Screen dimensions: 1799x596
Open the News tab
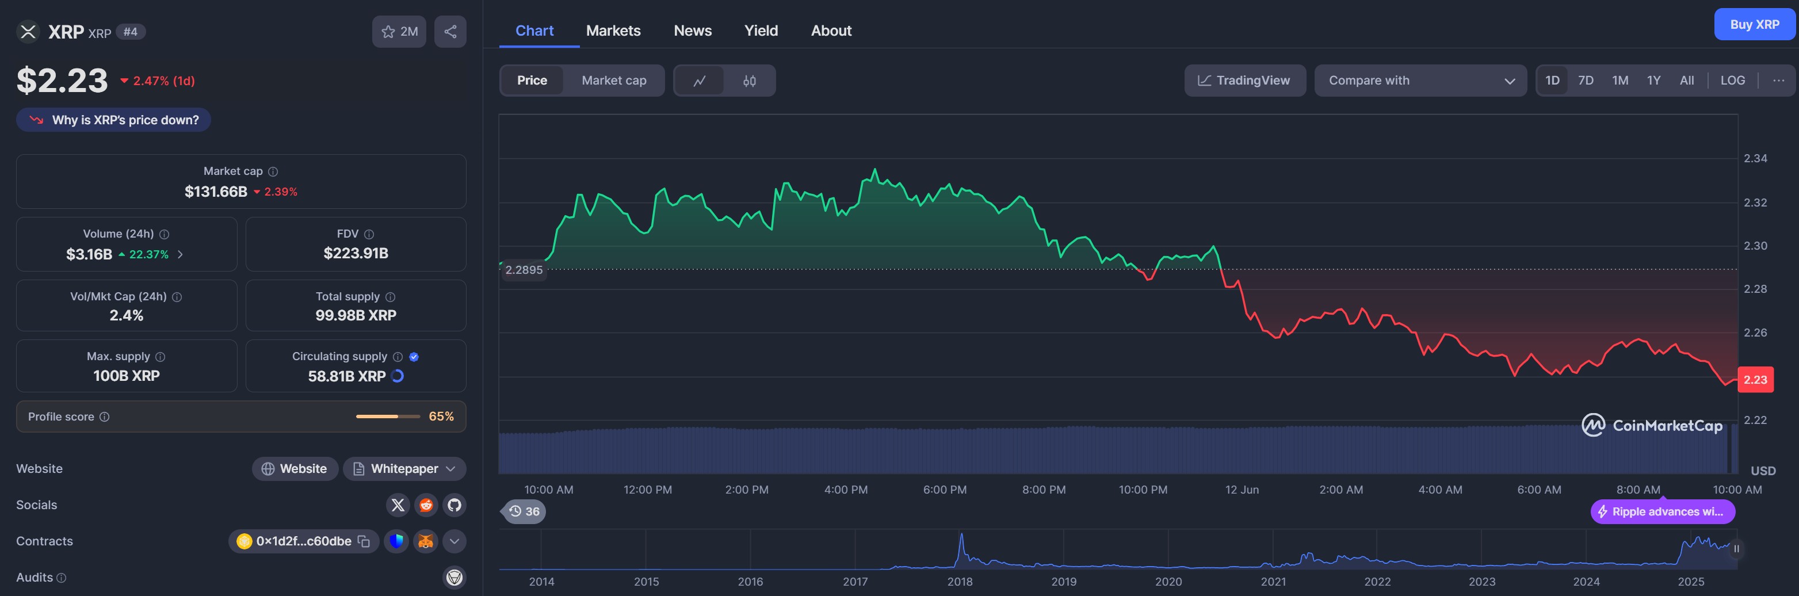(x=693, y=30)
